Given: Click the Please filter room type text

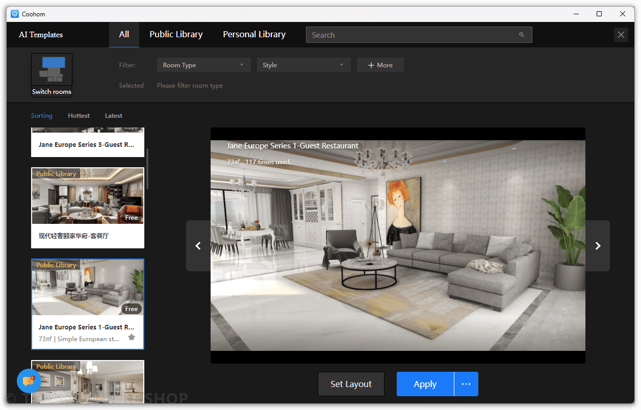Looking at the screenshot, I should click(x=190, y=86).
